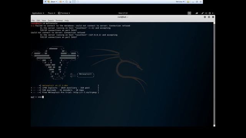Open the View menu of the terminal

click(x=44, y=20)
